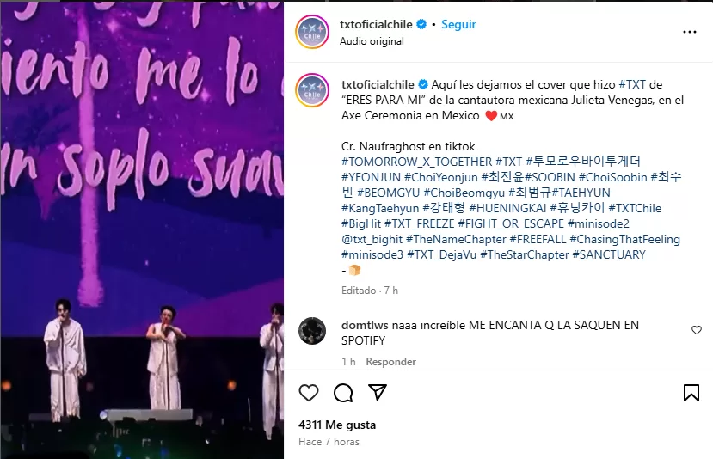Open domtlws profile picture
Screen dimensions: 713x459
[312, 331]
